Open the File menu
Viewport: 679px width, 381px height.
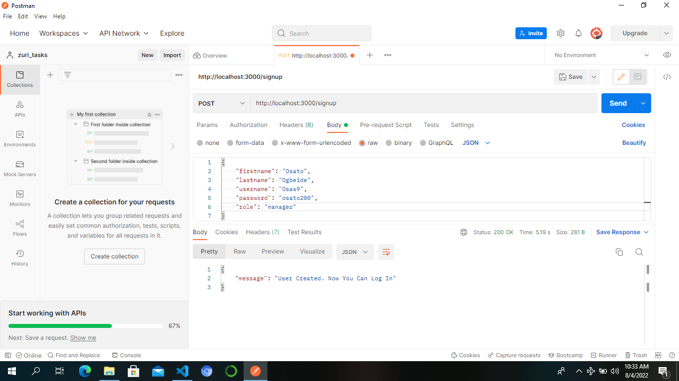coord(7,16)
